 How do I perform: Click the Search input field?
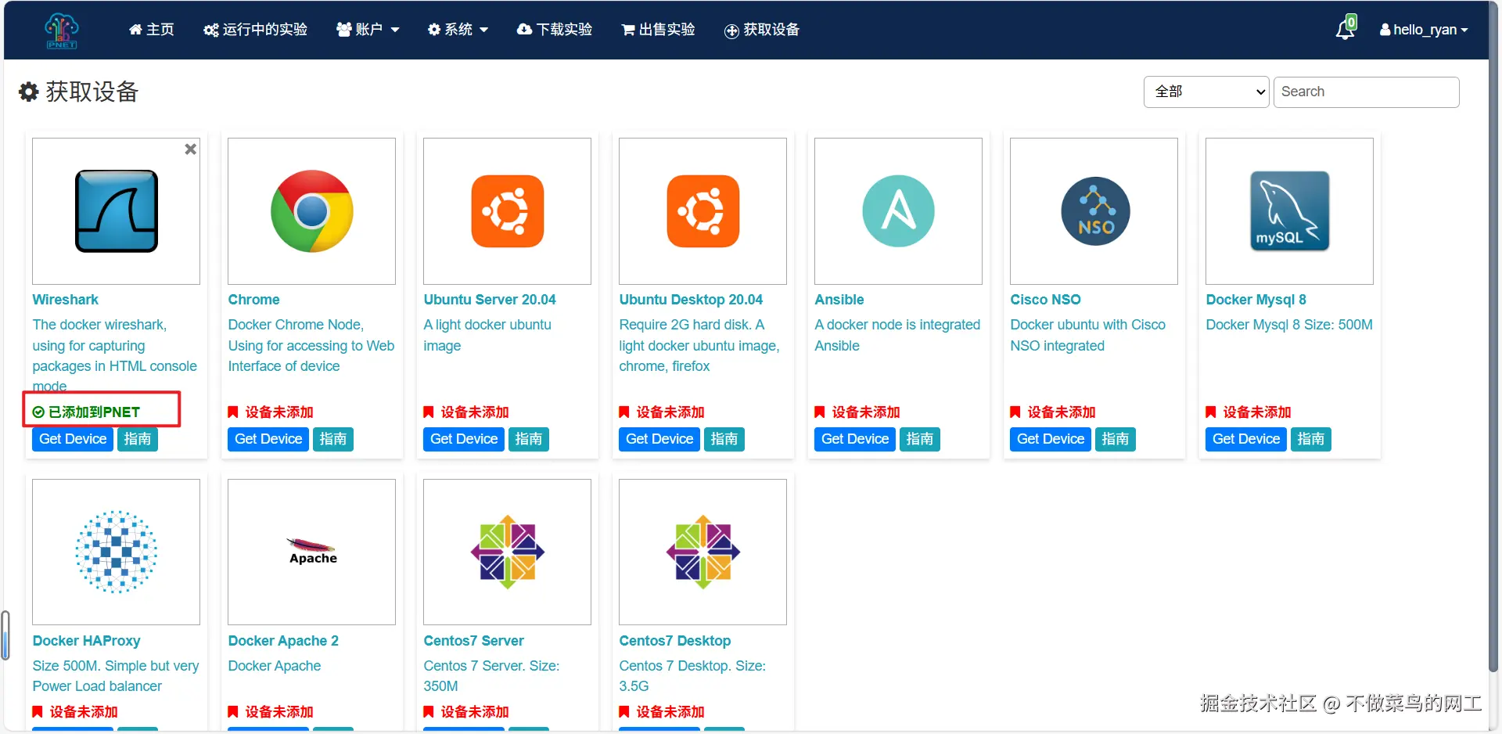coord(1367,92)
